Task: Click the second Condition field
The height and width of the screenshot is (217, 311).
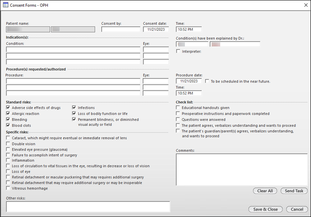Action: [73, 55]
